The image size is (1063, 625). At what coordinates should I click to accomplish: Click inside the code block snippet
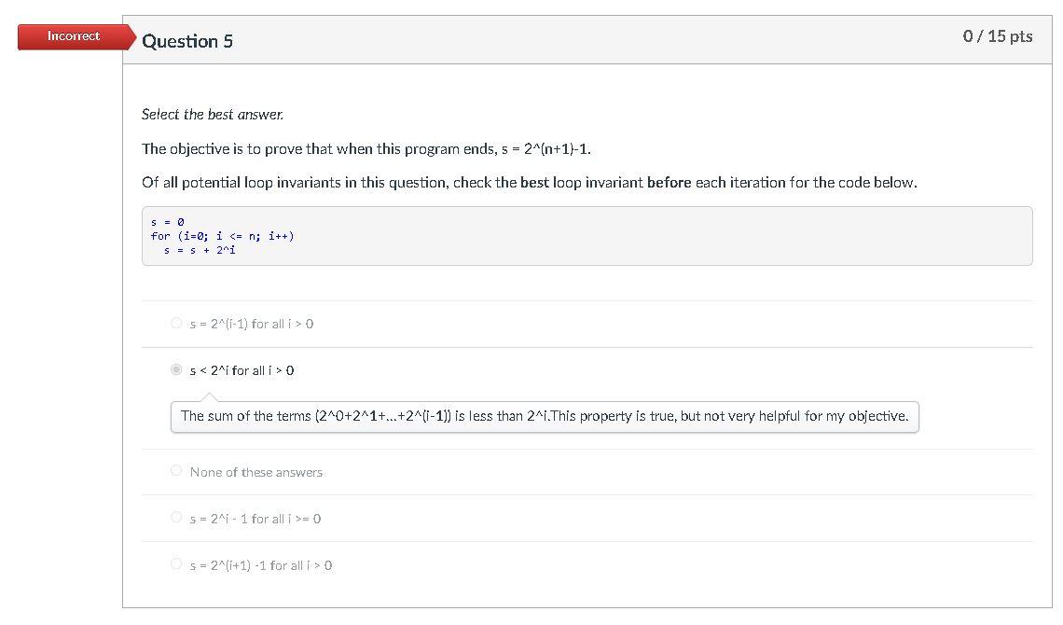(587, 235)
